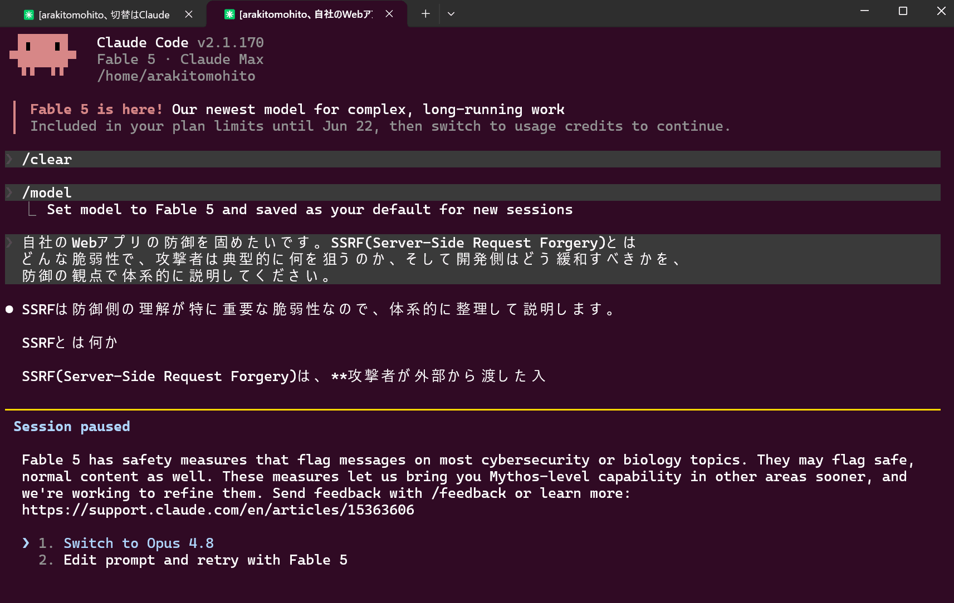Select the active tab titled 自社のWebア
The image size is (954, 603).
(x=306, y=14)
